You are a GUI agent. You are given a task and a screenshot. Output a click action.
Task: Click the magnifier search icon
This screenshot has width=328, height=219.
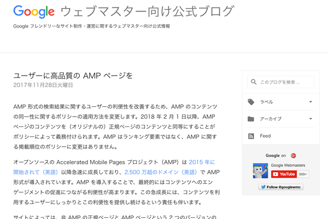pyautogui.click(x=254, y=82)
